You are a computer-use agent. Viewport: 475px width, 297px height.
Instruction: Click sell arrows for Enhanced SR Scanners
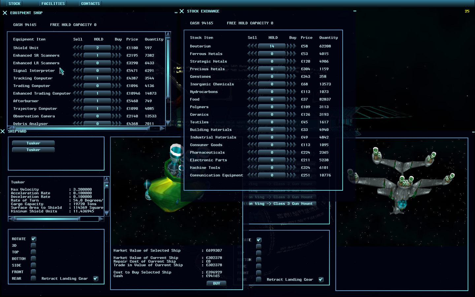[78, 55]
